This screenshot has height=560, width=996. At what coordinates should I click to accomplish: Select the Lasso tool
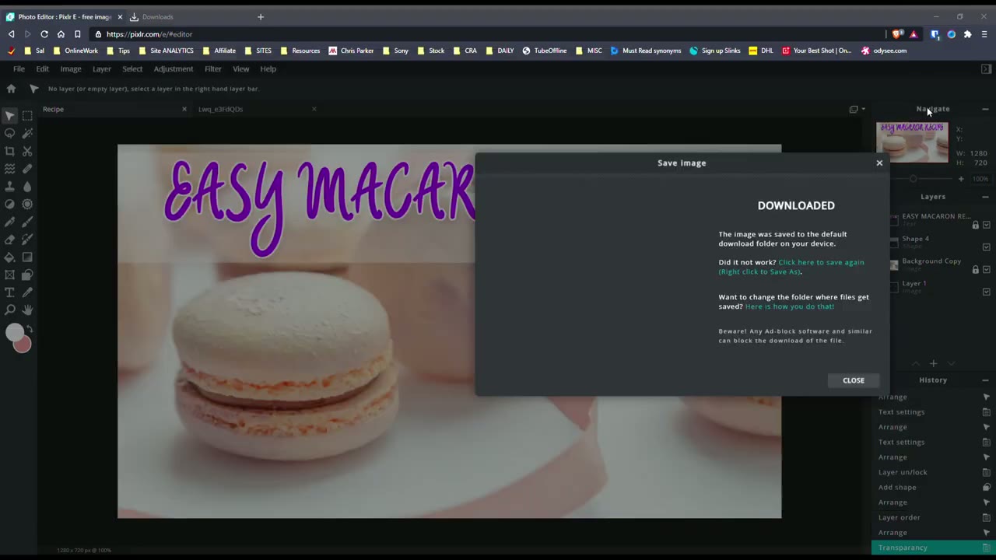[x=10, y=133]
